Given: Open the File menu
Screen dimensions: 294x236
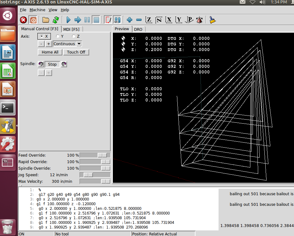Looking at the screenshot, I should click(x=23, y=10).
